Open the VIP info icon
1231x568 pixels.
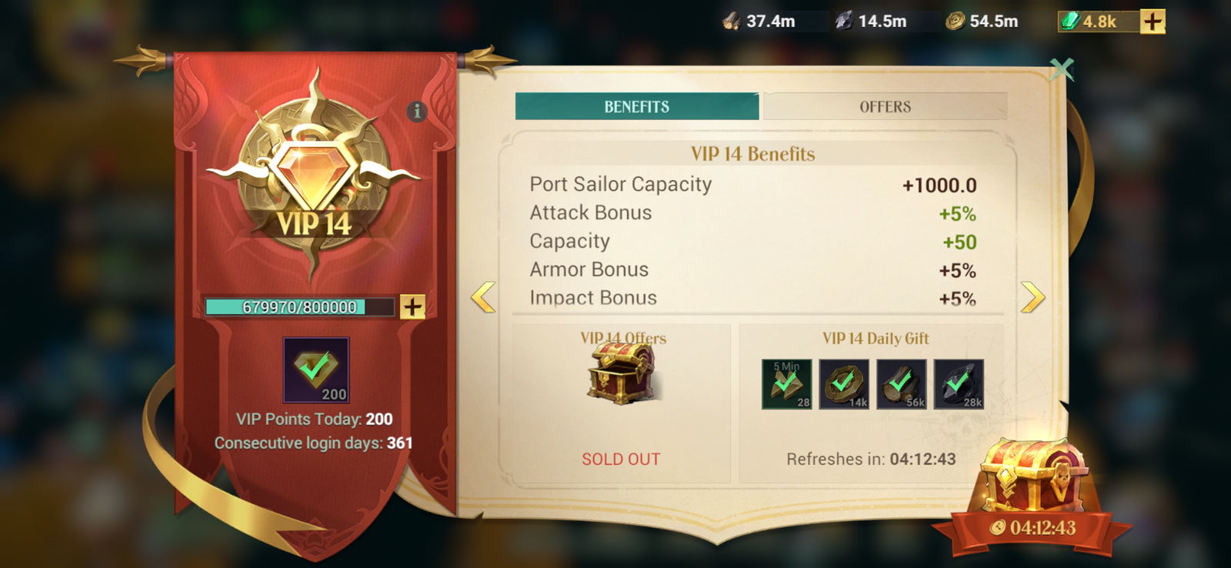[x=416, y=112]
